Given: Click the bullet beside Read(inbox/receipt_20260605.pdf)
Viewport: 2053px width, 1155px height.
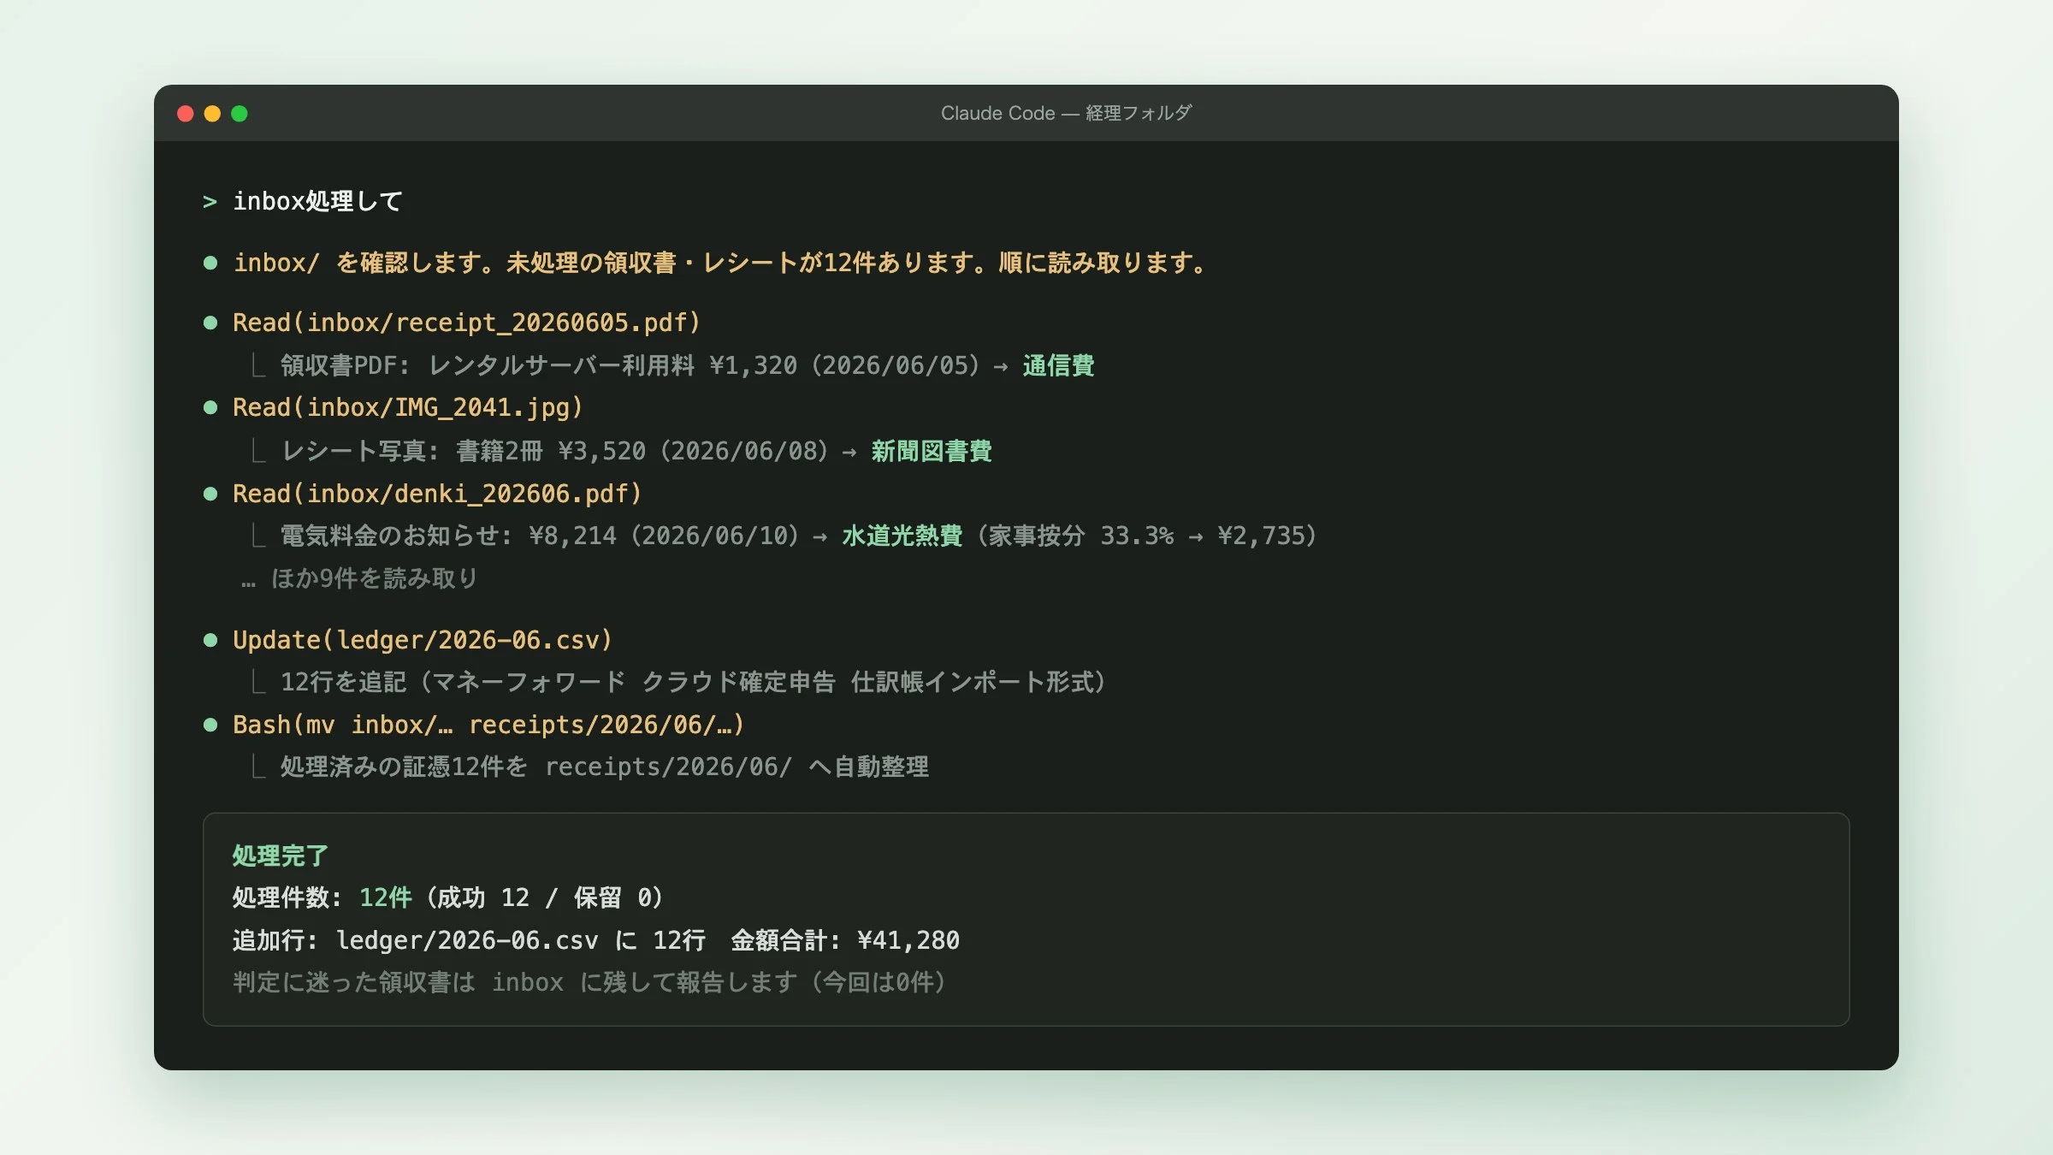Looking at the screenshot, I should 210,323.
